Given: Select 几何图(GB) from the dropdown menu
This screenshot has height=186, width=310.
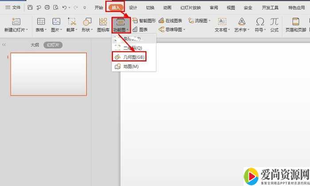Looking at the screenshot, I should [129, 57].
